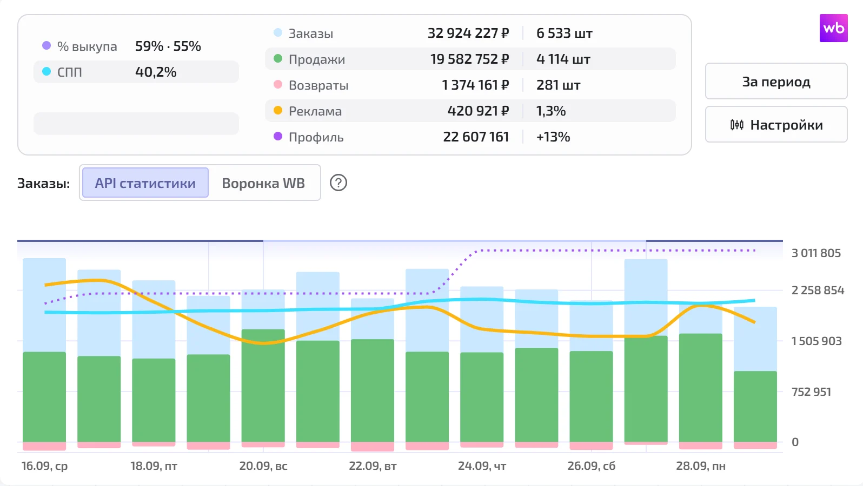This screenshot has width=863, height=486.
Task: Toggle the % выкупа legend label
Action: (x=87, y=46)
